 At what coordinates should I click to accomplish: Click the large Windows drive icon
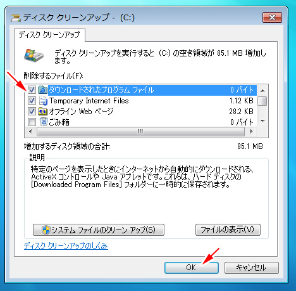[x=34, y=55]
